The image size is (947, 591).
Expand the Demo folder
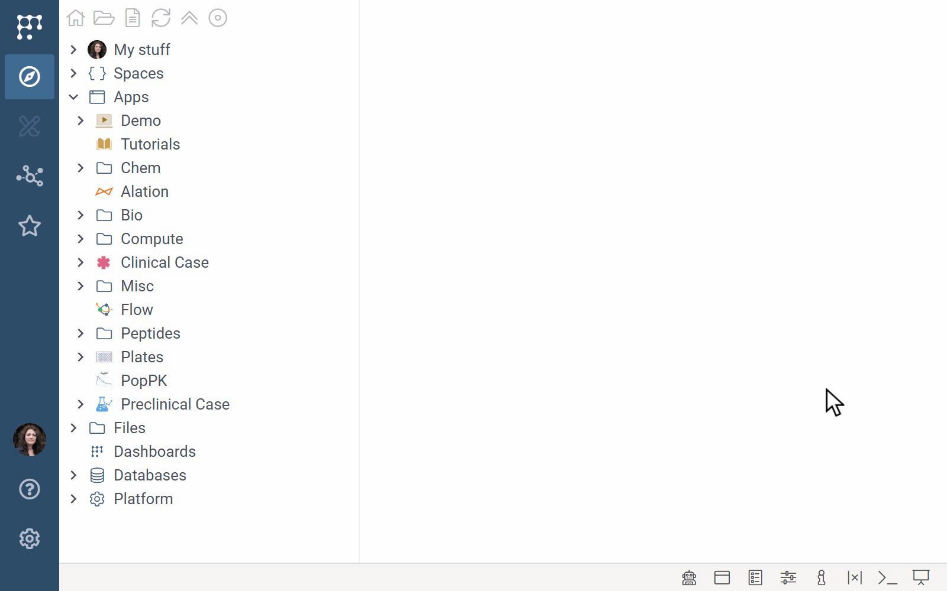(x=80, y=121)
